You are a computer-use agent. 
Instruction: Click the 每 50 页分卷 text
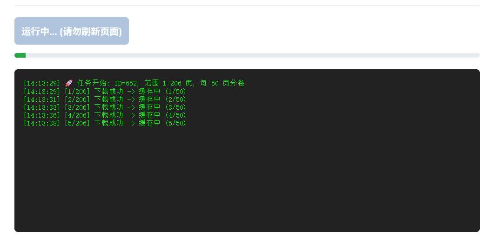pyautogui.click(x=222, y=83)
